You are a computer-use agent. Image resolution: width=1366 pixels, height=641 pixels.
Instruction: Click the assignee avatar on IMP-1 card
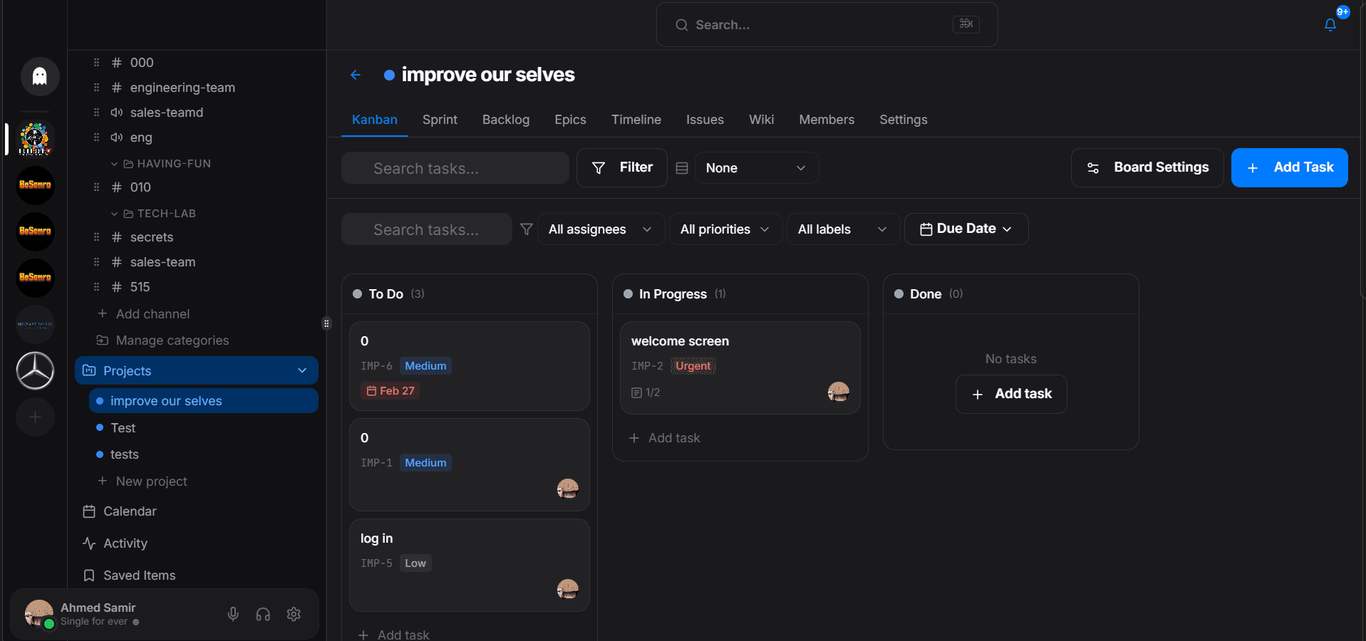point(568,489)
